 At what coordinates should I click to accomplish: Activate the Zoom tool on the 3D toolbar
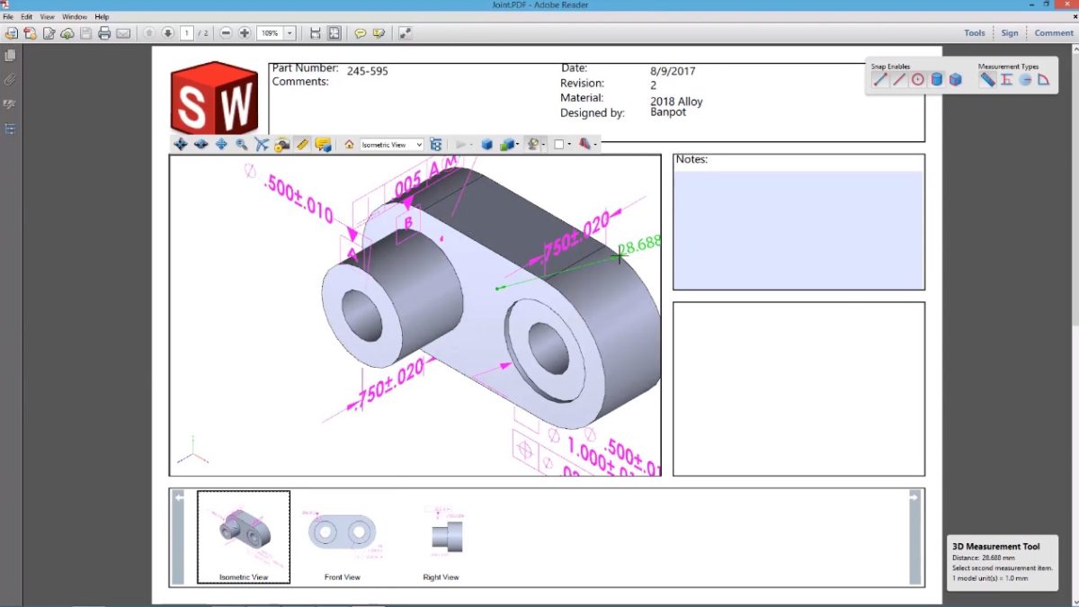[x=239, y=144]
